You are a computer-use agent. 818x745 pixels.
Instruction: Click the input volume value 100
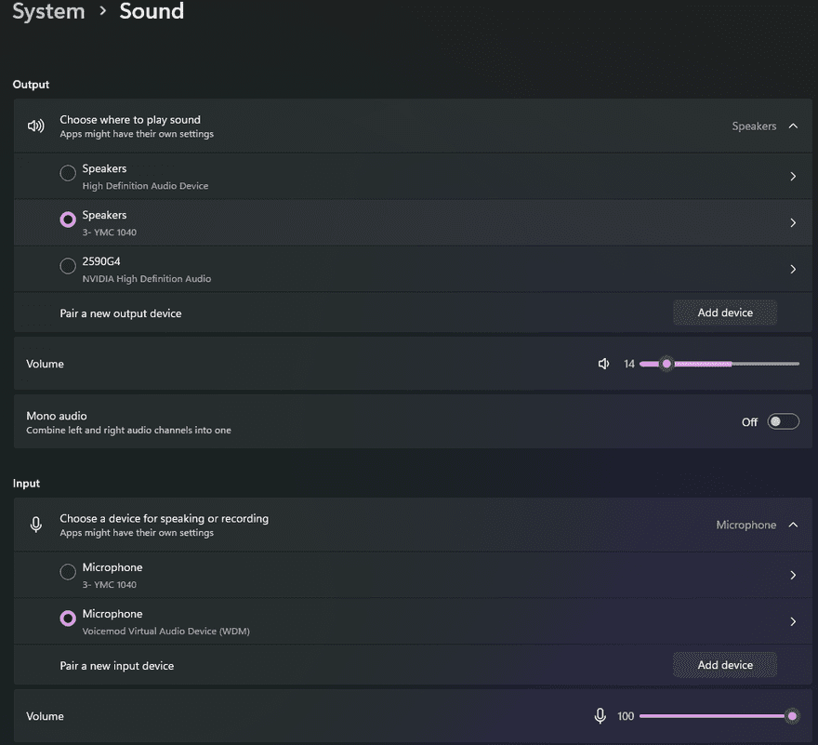point(626,716)
